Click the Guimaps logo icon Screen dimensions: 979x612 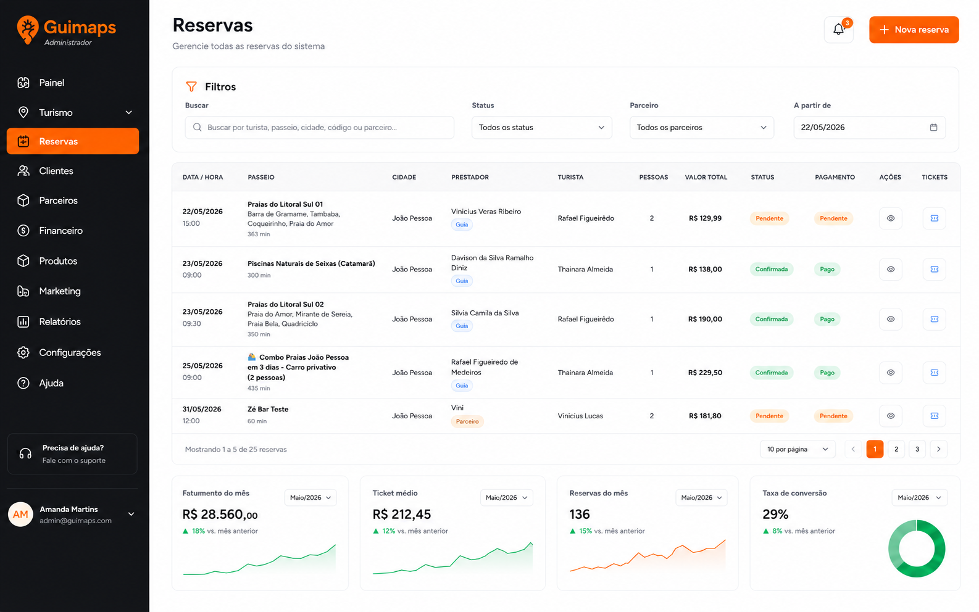click(x=28, y=30)
